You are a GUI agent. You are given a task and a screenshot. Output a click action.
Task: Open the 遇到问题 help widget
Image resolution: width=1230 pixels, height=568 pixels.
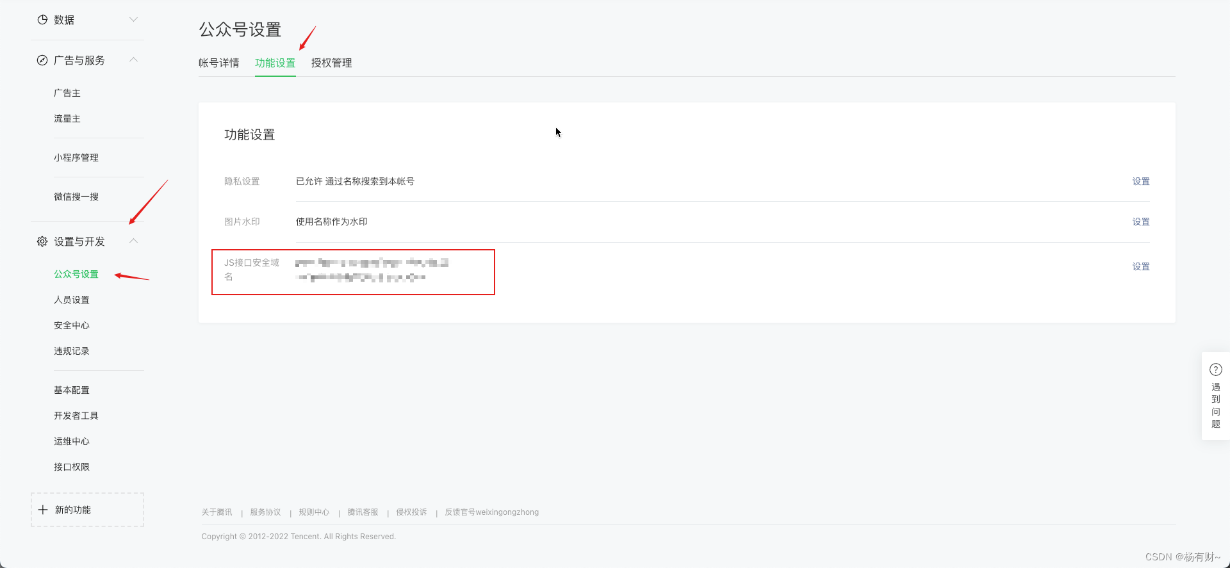1216,396
